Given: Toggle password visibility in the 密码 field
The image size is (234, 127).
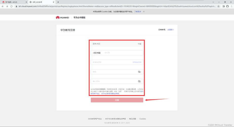Looking at the screenshot, I should pyautogui.click(x=139, y=72).
